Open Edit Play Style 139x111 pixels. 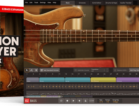[134, 70]
